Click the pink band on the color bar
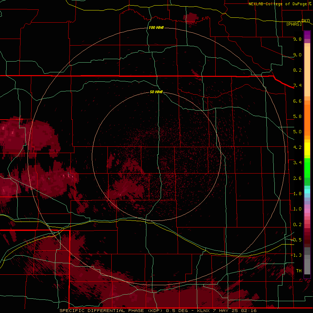The width and height of the screenshot is (313, 313). point(307,211)
